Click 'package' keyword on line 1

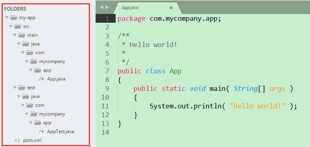point(132,19)
